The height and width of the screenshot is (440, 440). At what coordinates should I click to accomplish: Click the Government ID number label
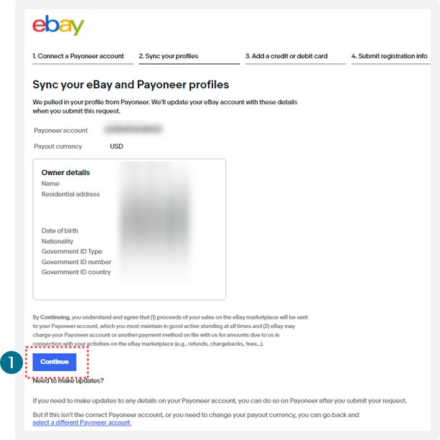(x=76, y=262)
